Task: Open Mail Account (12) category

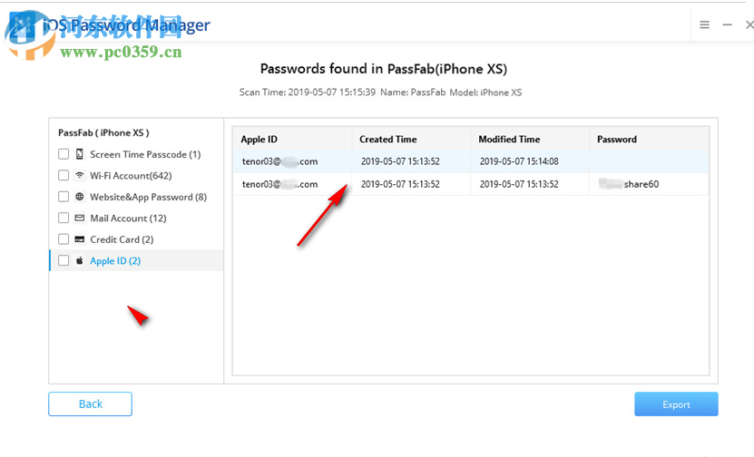Action: pos(128,219)
